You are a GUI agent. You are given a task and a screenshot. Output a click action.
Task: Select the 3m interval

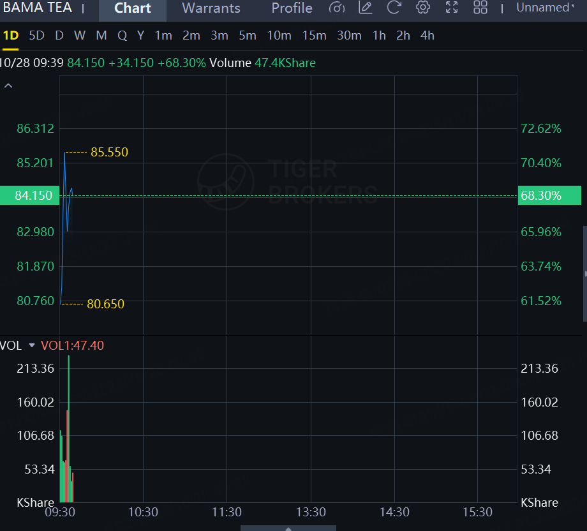[x=219, y=36]
